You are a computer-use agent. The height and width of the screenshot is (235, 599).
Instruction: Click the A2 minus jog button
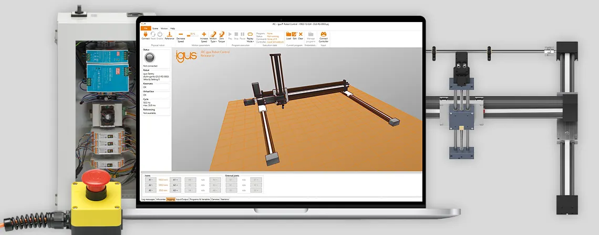pos(150,185)
